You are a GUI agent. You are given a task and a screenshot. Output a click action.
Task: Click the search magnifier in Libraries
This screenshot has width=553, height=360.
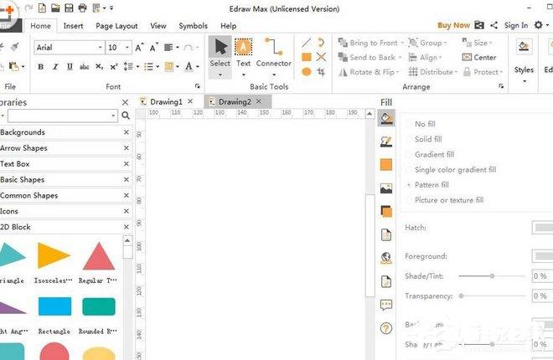tap(126, 116)
